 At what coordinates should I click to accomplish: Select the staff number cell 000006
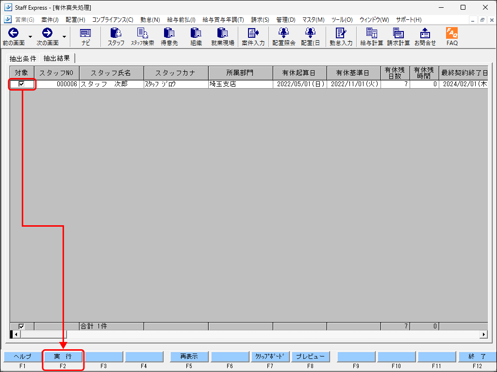coord(57,84)
